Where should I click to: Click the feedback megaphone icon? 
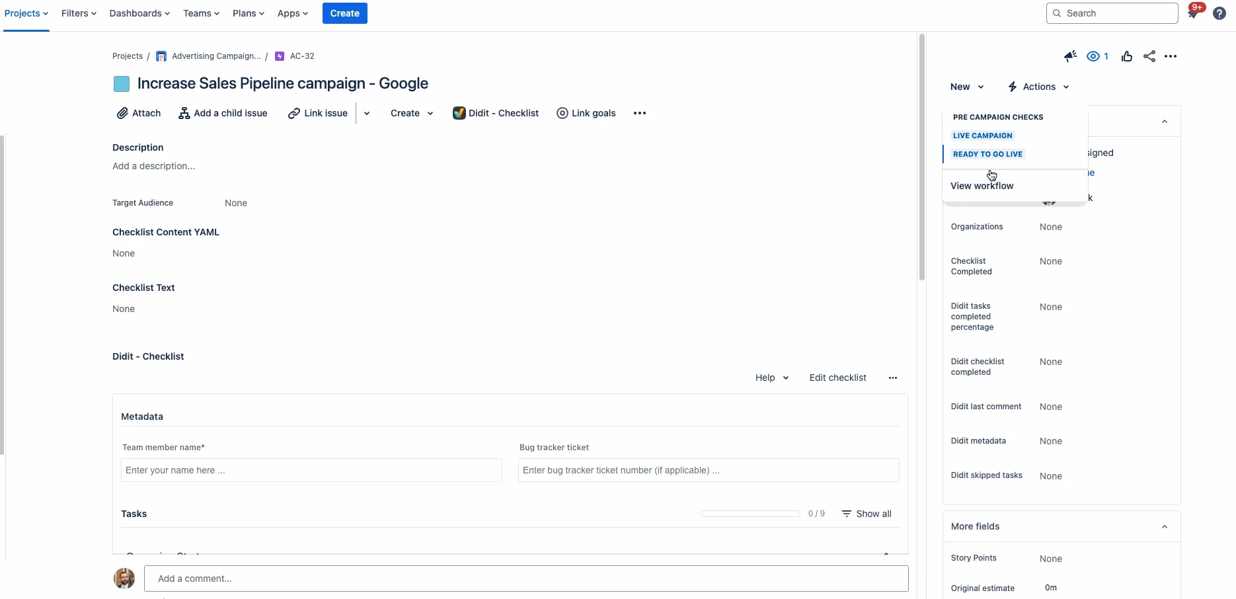pyautogui.click(x=1070, y=56)
